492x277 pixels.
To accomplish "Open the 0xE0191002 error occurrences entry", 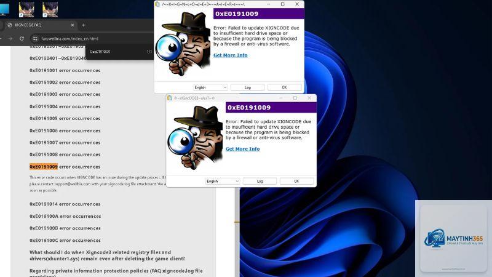I will [x=65, y=82].
